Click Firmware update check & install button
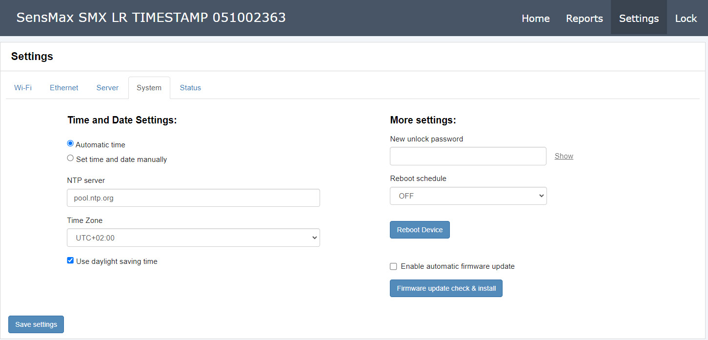This screenshot has width=708, height=340. (x=446, y=288)
